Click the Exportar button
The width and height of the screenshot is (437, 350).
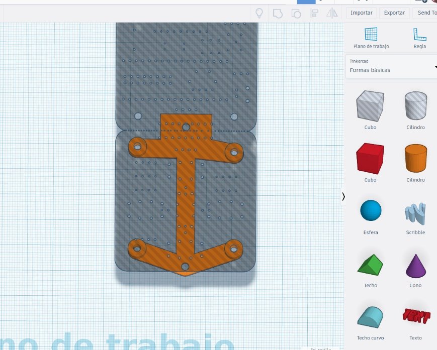point(394,13)
